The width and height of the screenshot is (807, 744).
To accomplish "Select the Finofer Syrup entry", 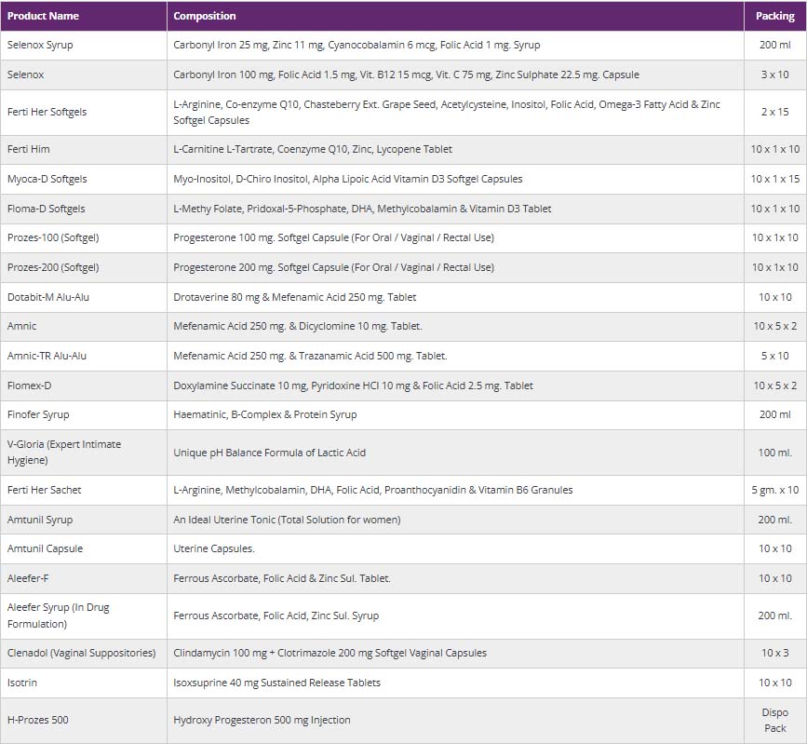I will [38, 414].
